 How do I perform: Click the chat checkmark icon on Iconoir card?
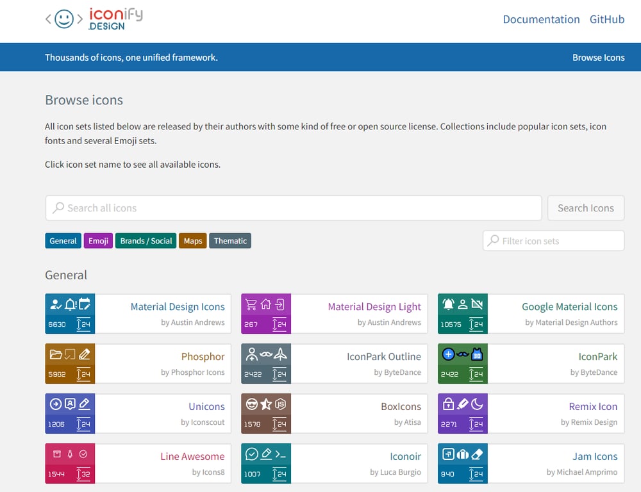(252, 454)
